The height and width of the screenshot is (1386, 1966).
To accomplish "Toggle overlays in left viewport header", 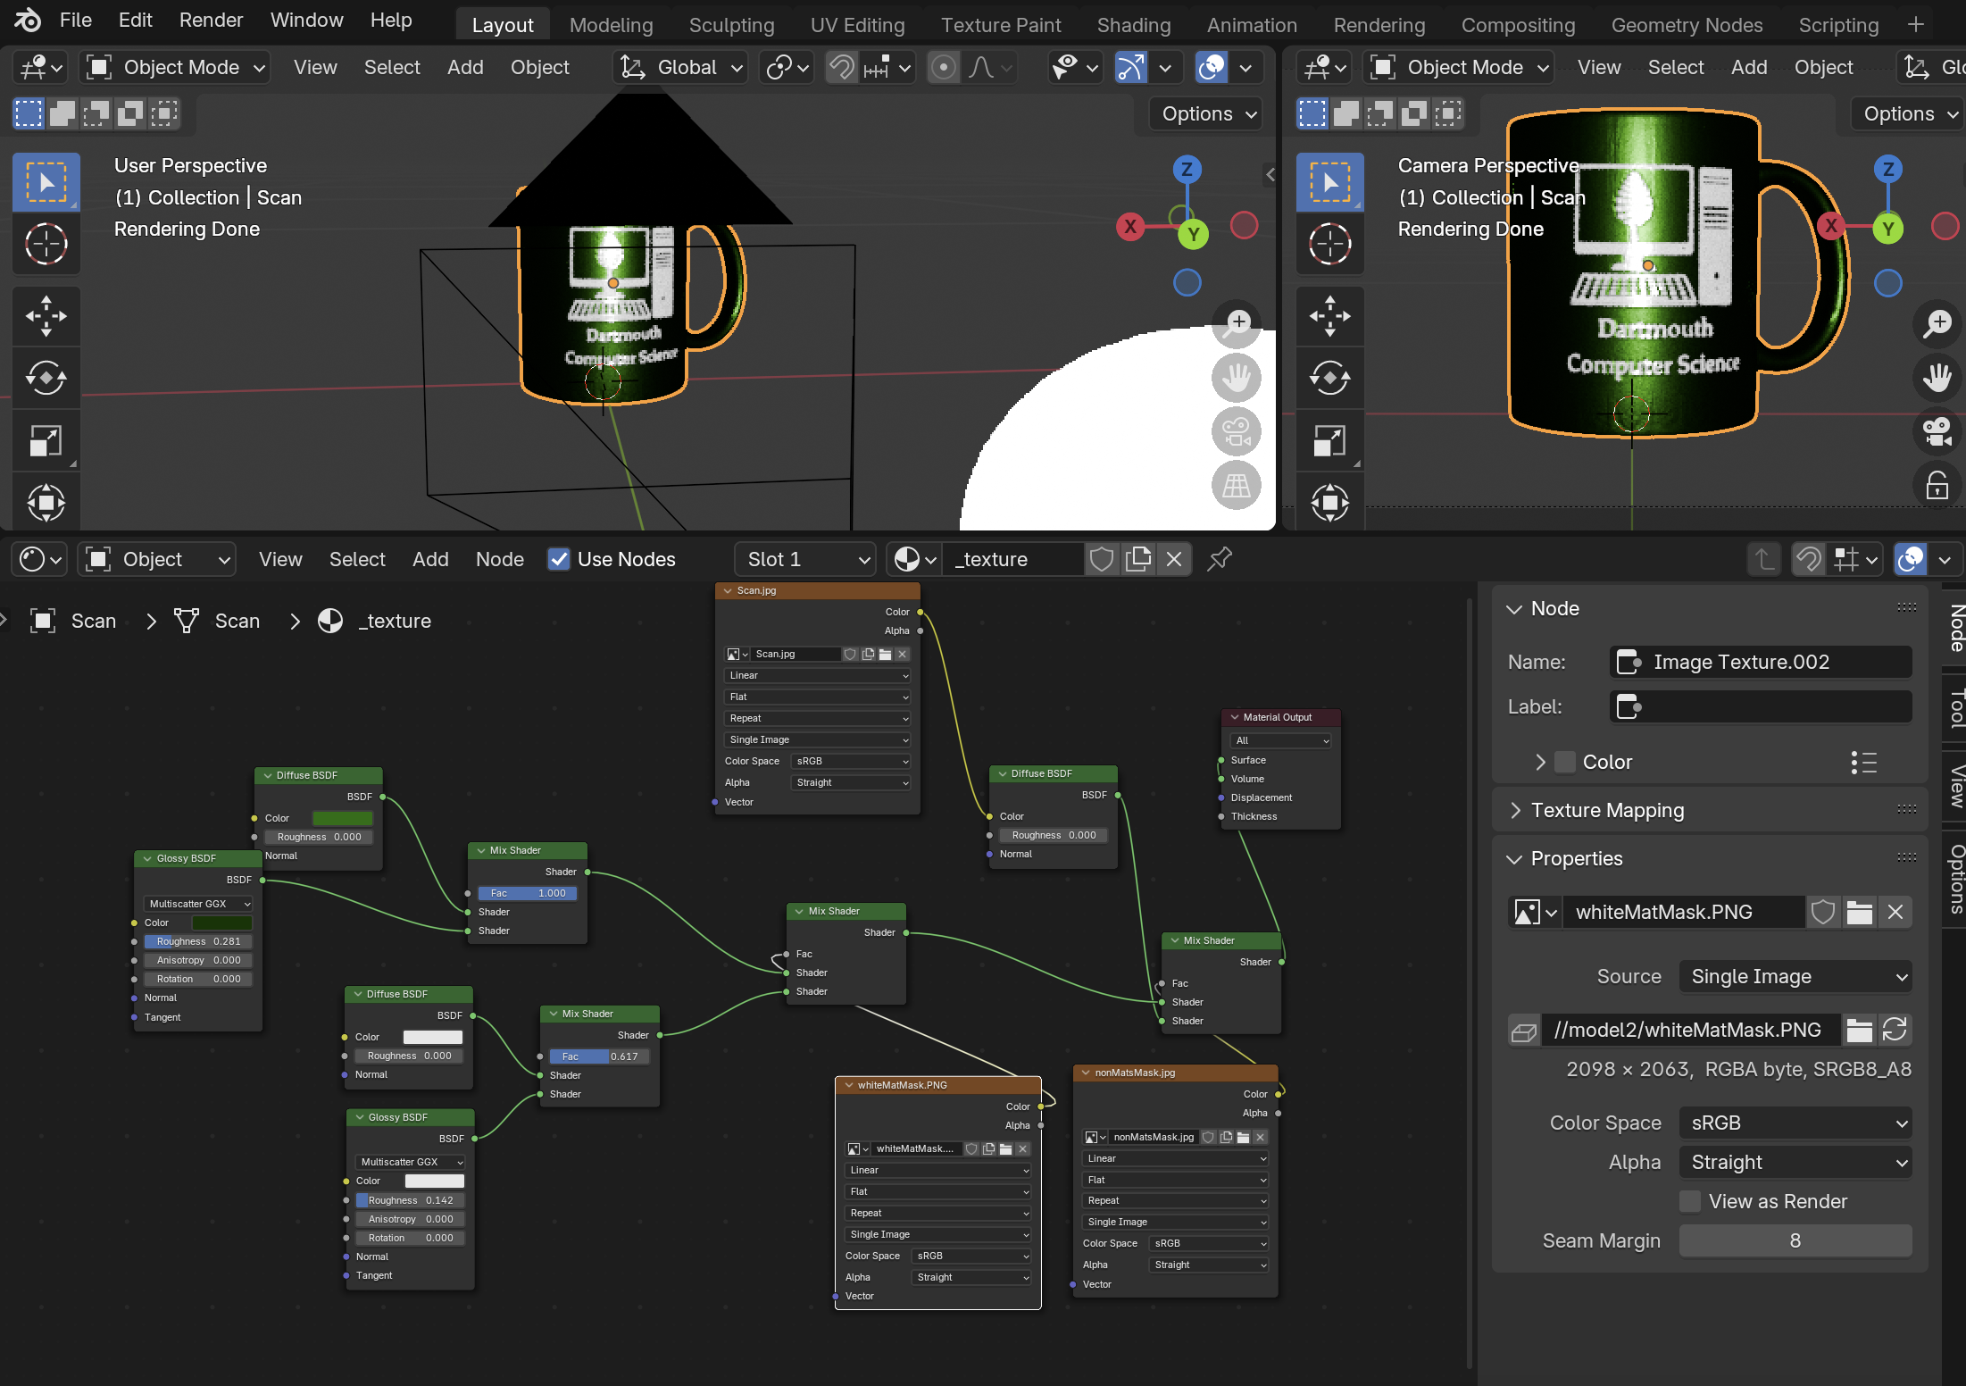I will (x=1212, y=67).
